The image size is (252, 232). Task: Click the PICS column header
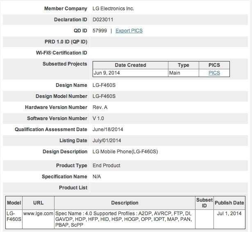[214, 65]
